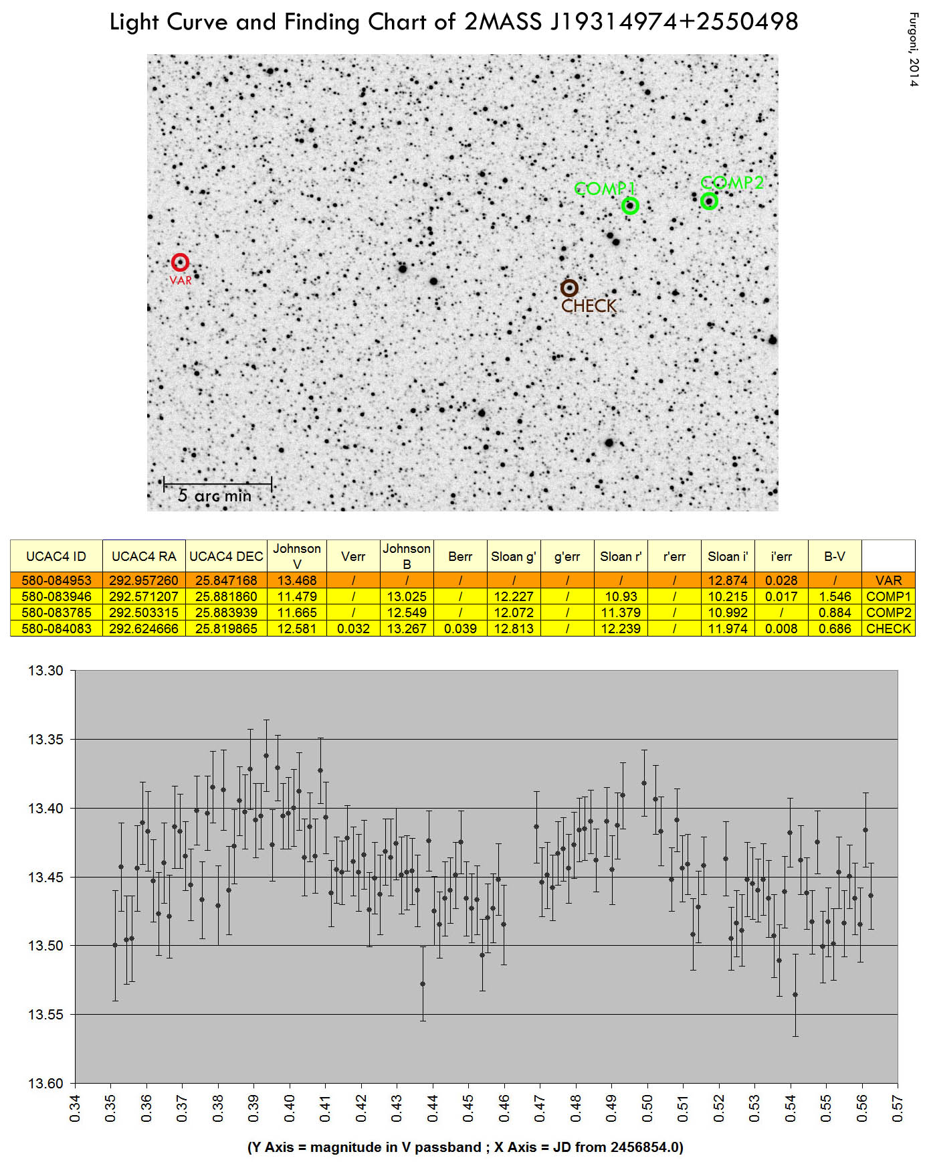Click Berr value '0.039'

coord(460,629)
